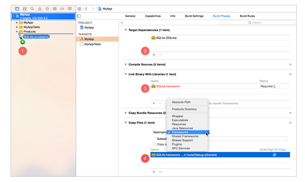
Task: Add a library under Link Binary With Libraries
Action: point(154,103)
